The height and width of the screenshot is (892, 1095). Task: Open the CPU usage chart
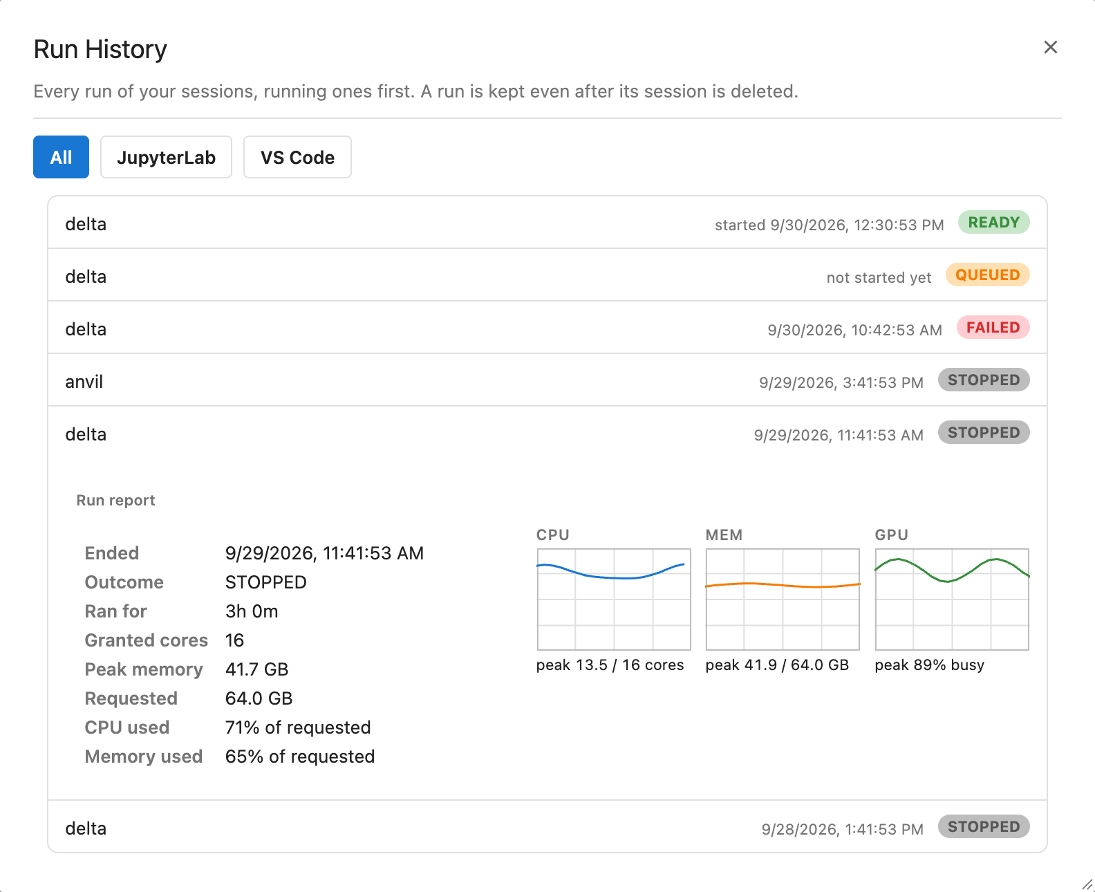pyautogui.click(x=614, y=600)
